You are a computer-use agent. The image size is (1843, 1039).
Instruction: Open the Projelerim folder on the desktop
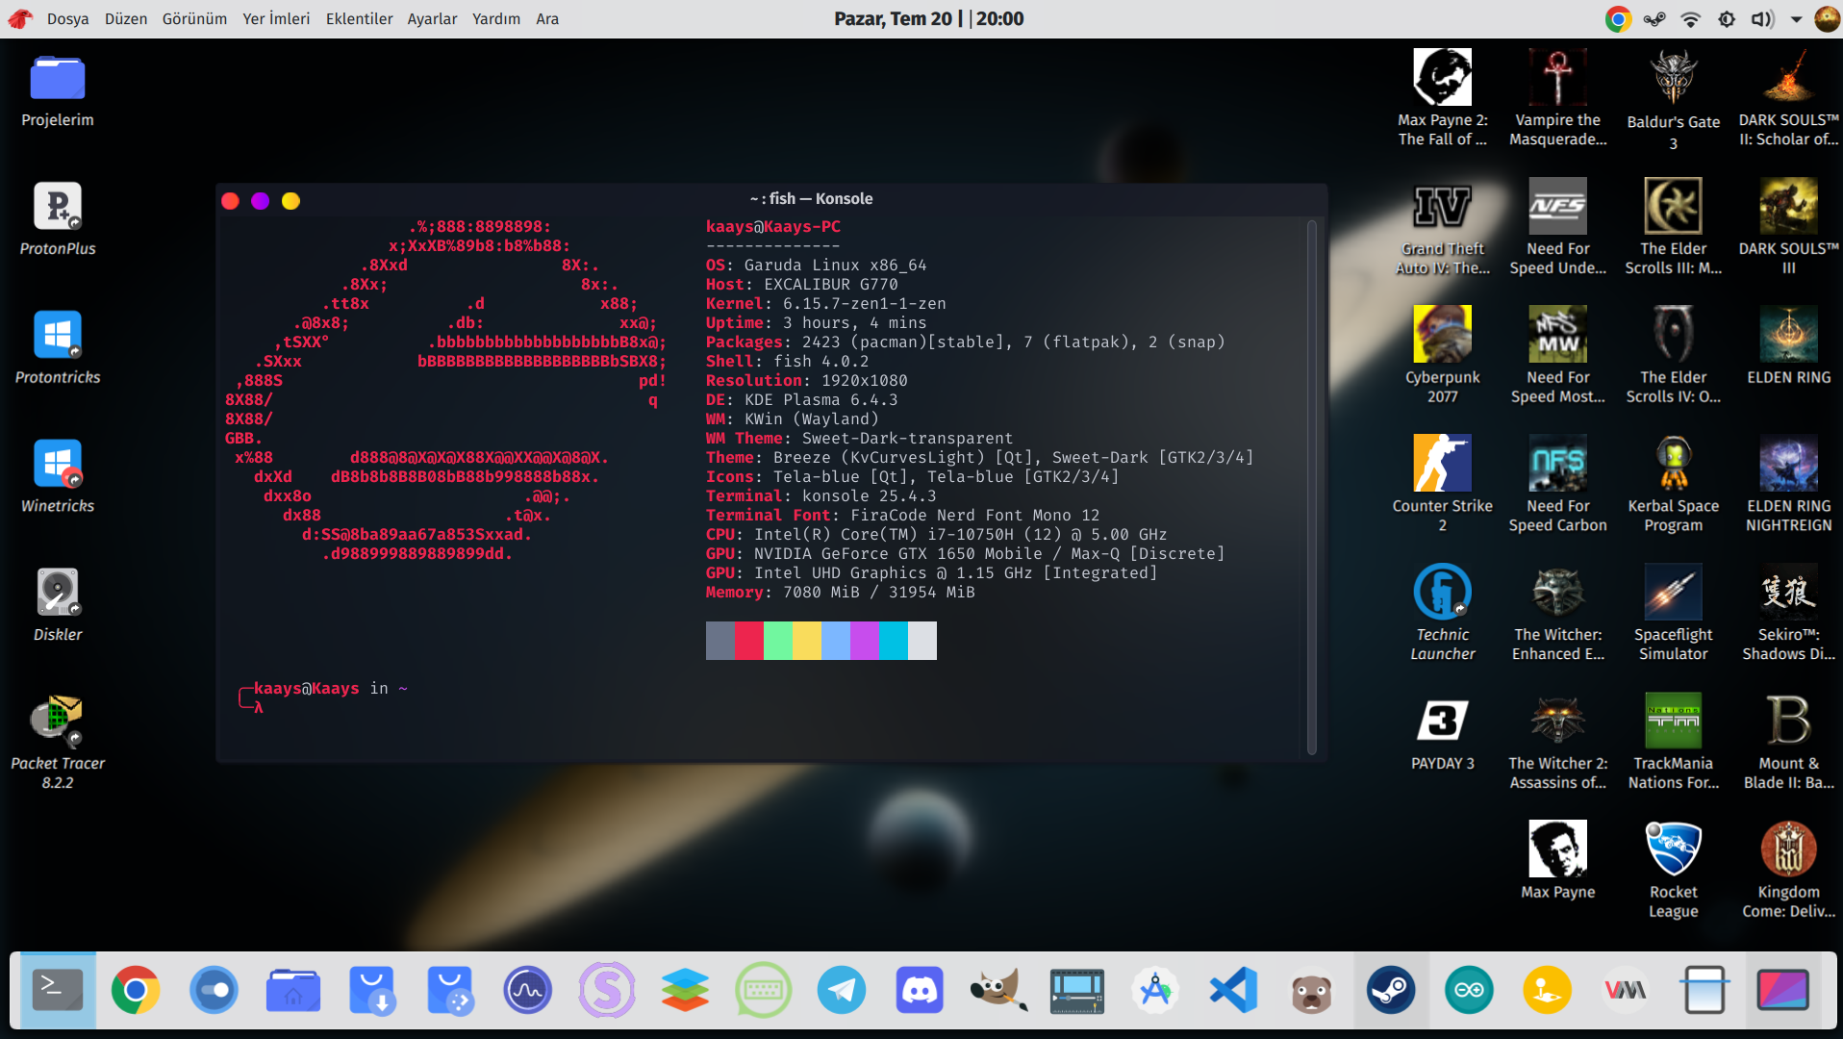(x=58, y=90)
